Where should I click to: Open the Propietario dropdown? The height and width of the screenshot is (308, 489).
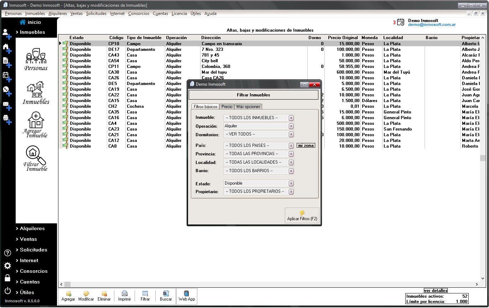pyautogui.click(x=259, y=191)
